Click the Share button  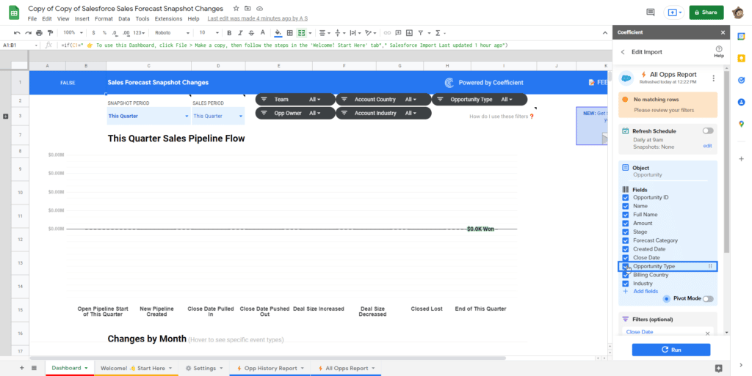(x=706, y=12)
